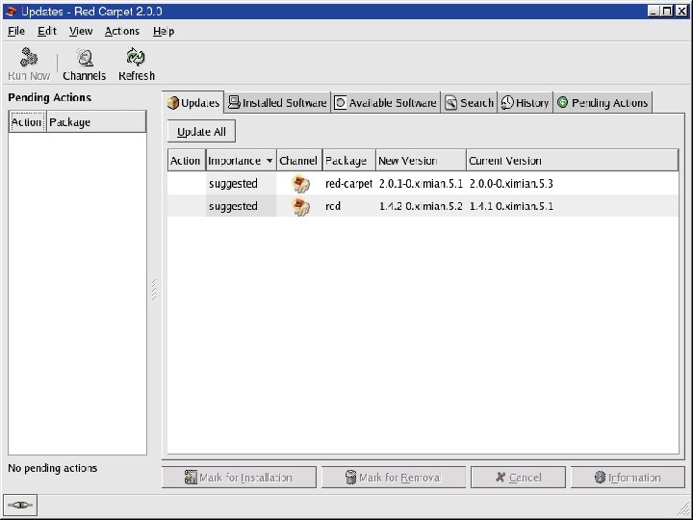Click the Cancel button
The image size is (693, 520).
pos(518,477)
